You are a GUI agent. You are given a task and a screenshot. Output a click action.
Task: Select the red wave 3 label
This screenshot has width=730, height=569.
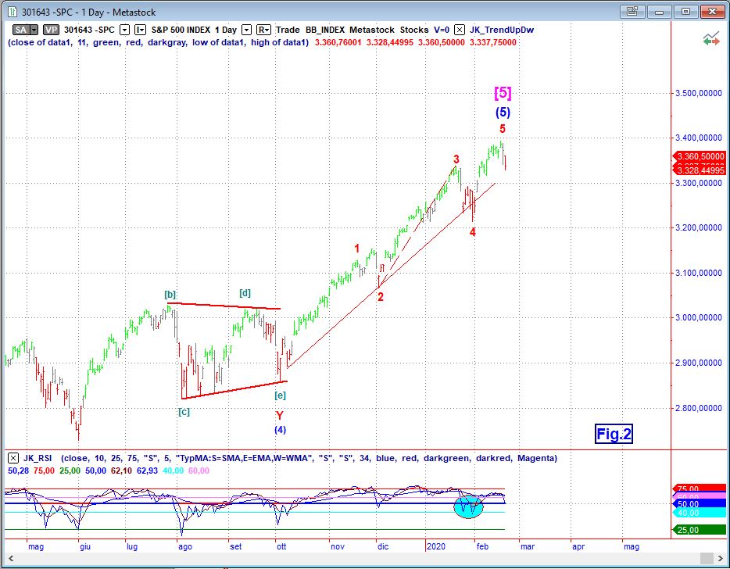pos(456,159)
